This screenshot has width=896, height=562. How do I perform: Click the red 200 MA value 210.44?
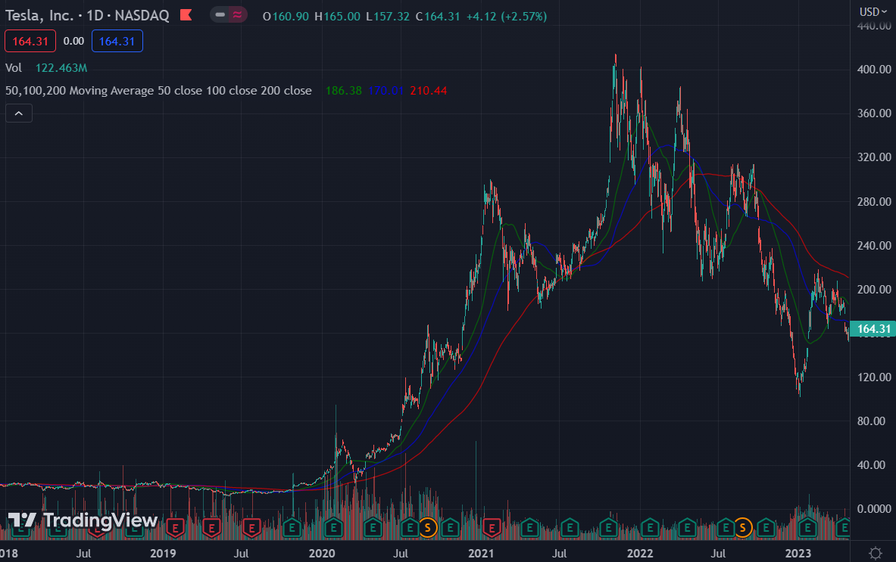(x=429, y=91)
